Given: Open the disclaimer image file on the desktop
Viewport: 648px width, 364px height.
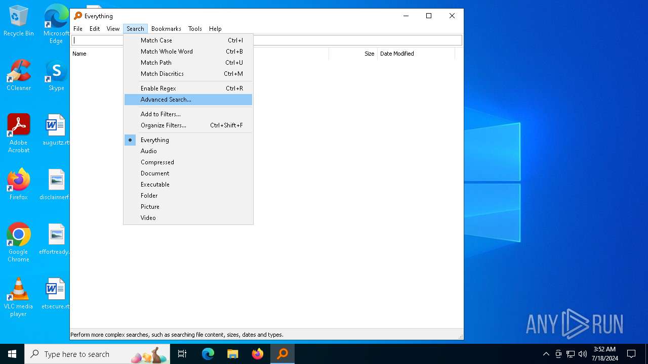Looking at the screenshot, I should tap(56, 185).
